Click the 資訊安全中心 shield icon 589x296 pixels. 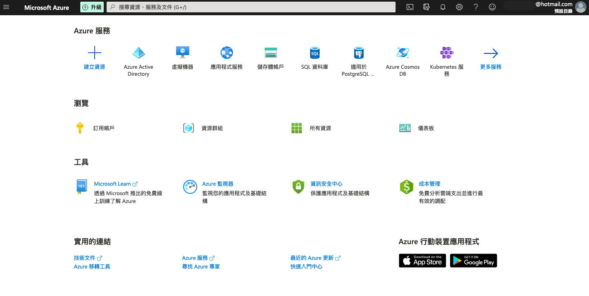point(298,187)
